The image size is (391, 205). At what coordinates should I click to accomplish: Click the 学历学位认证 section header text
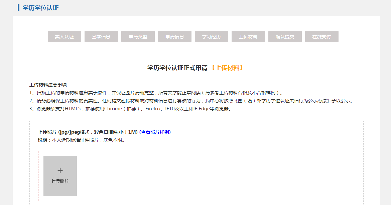pyautogui.click(x=40, y=8)
